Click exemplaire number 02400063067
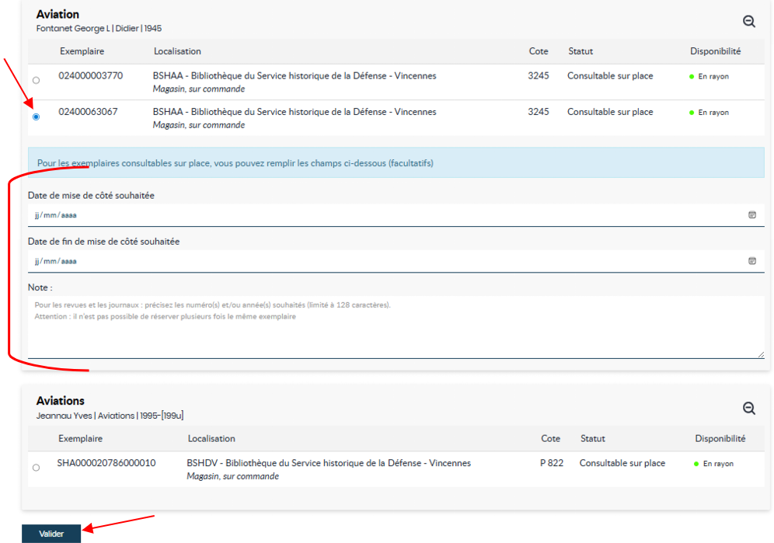774x543 pixels. coord(88,112)
